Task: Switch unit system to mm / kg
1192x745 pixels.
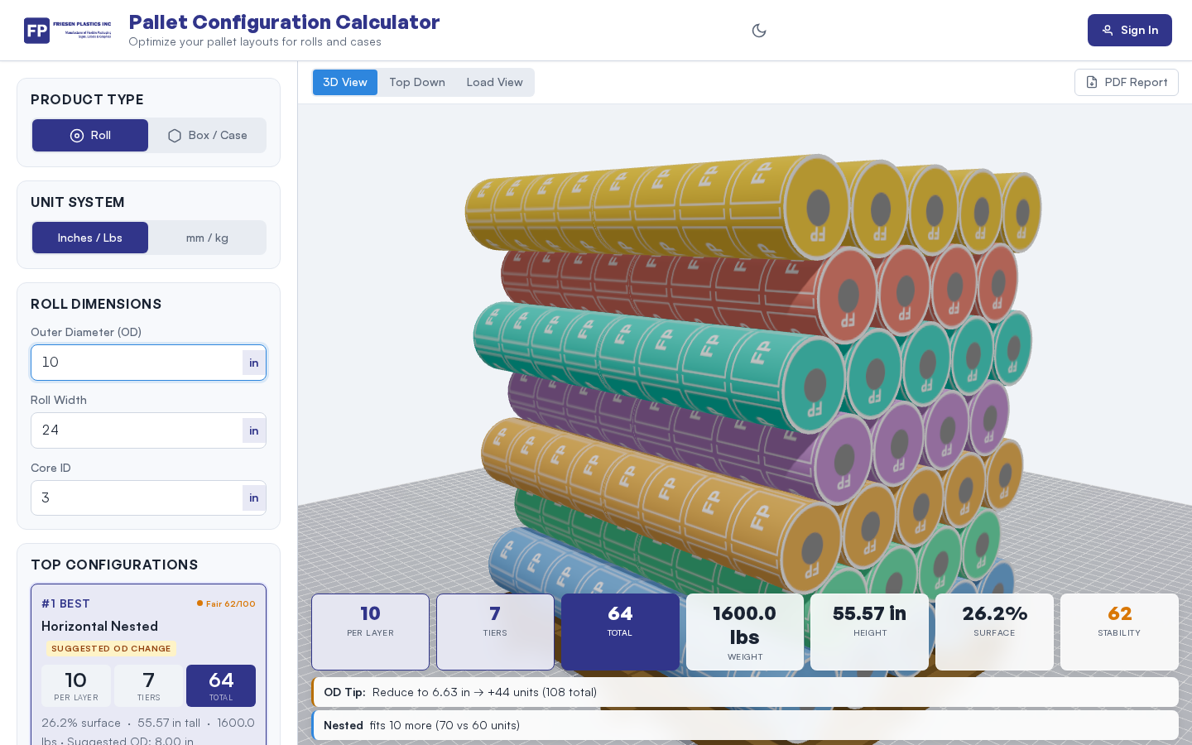Action: coord(207,238)
